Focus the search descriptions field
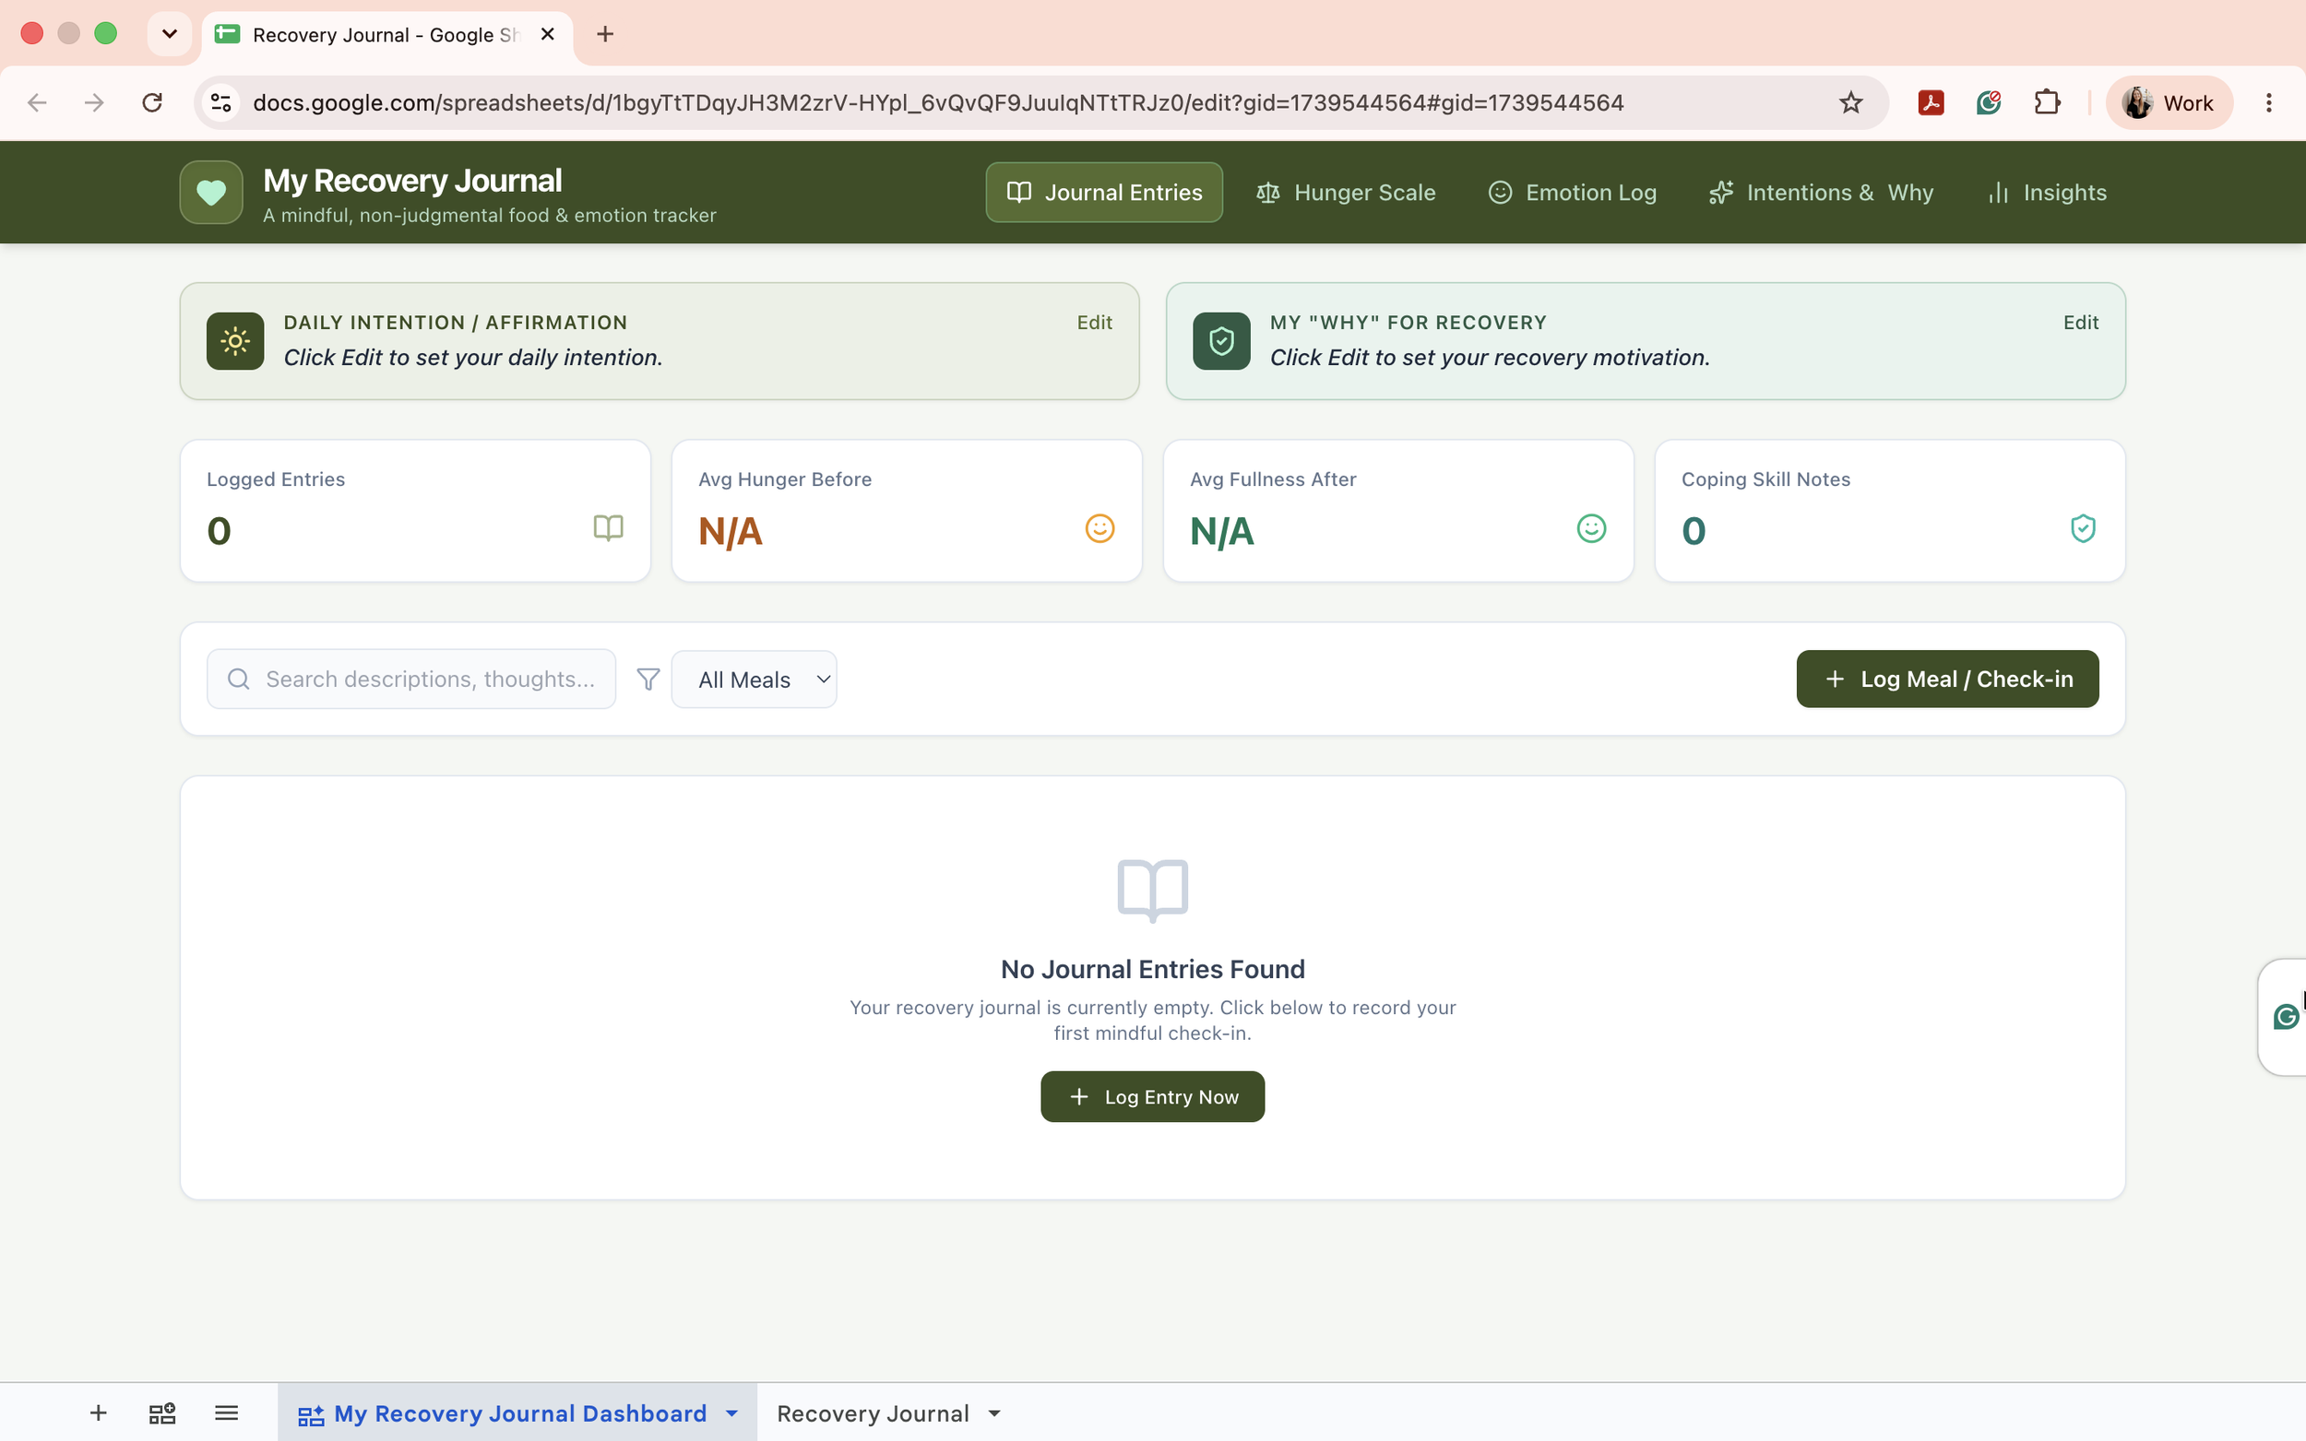The height and width of the screenshot is (1441, 2306). tap(410, 679)
